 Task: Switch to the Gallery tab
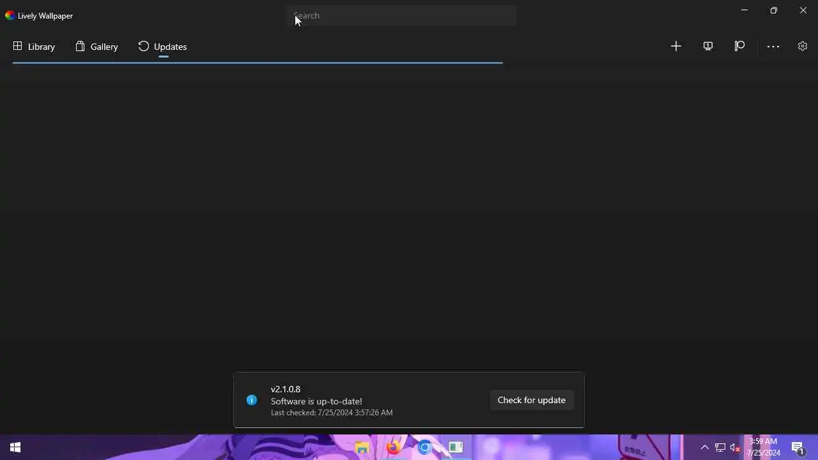[x=96, y=47]
